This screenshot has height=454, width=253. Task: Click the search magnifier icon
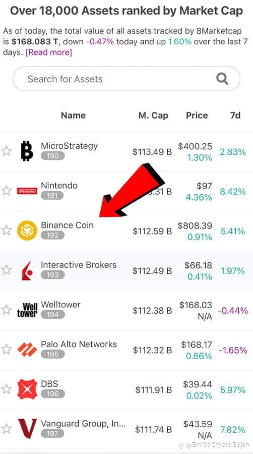click(x=222, y=79)
